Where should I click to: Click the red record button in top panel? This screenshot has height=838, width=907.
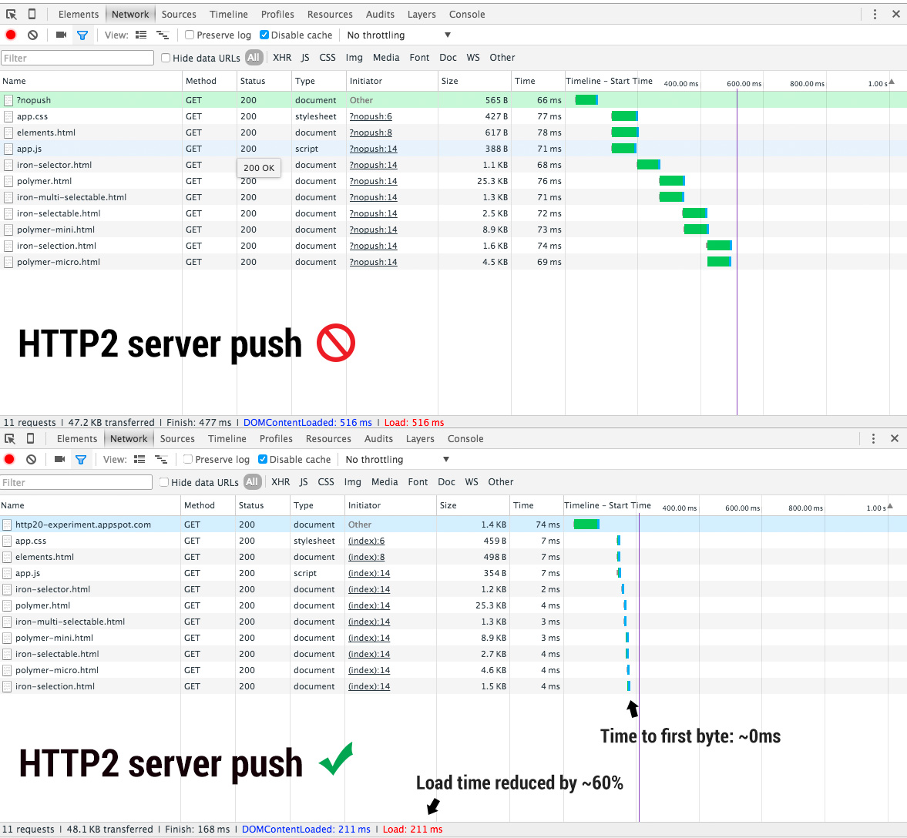pos(11,35)
